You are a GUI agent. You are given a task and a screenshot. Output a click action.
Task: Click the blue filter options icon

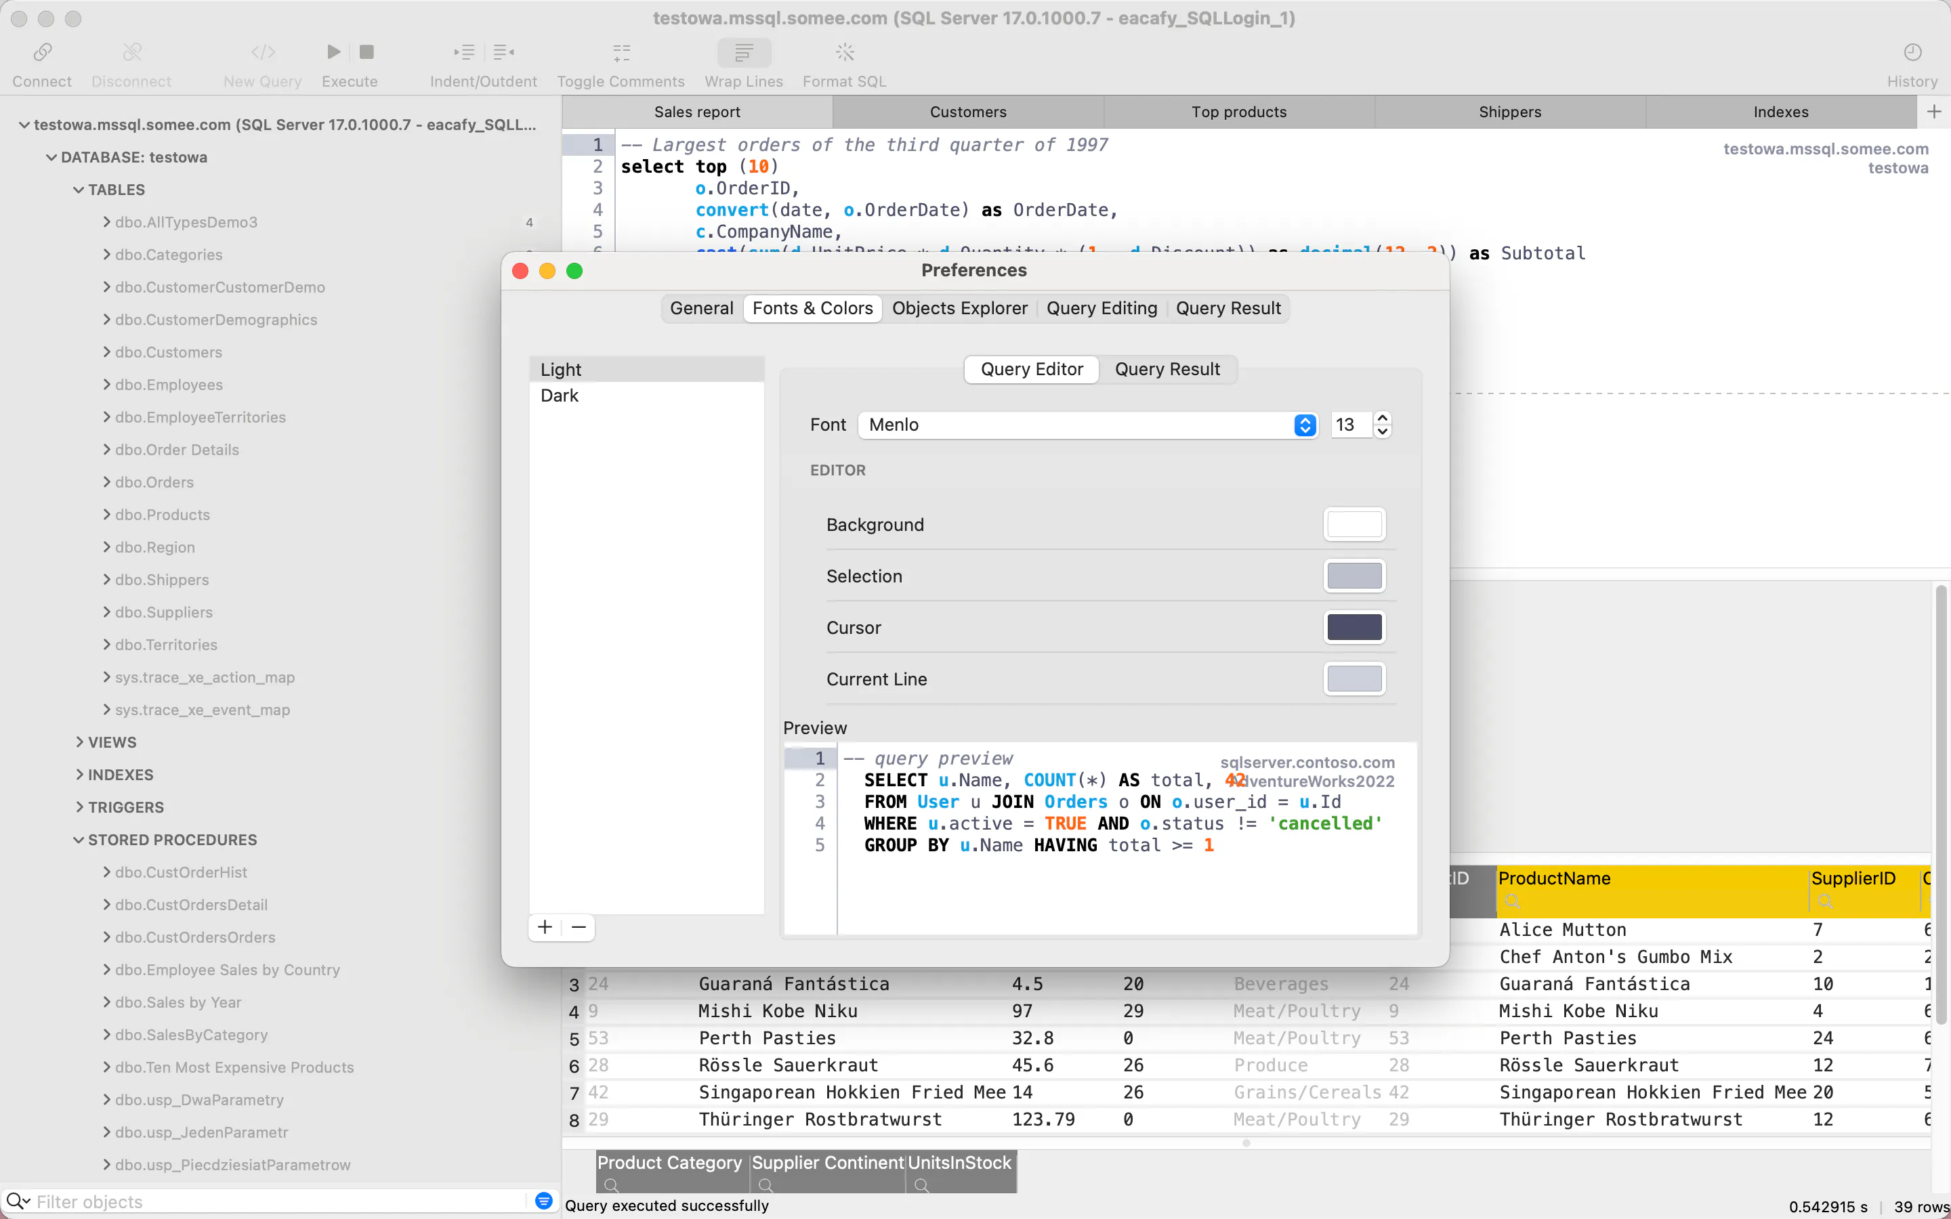point(544,1201)
